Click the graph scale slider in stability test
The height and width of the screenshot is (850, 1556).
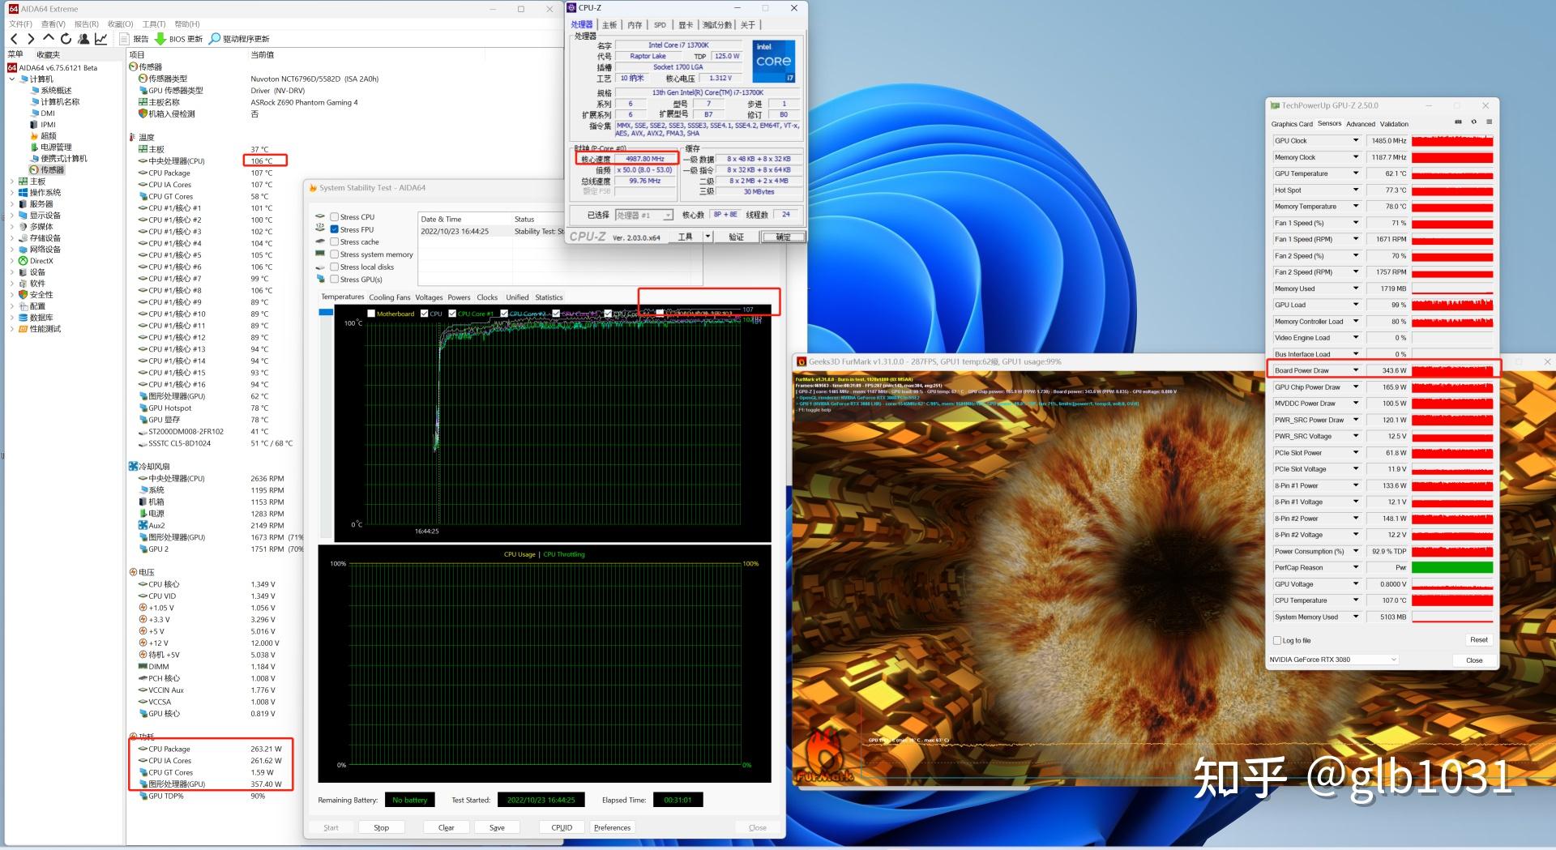tap(326, 312)
